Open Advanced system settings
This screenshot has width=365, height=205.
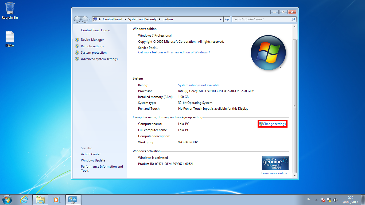[x=99, y=59]
